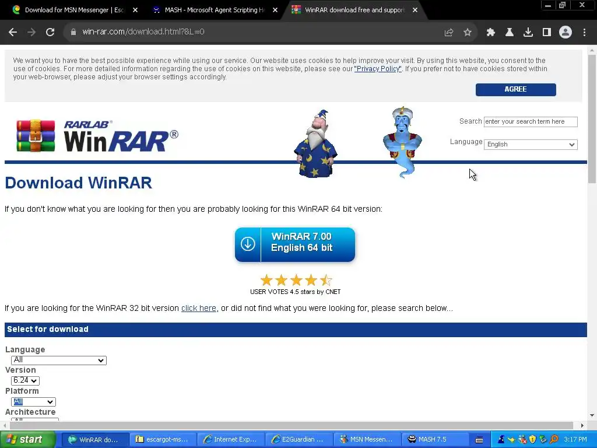The height and width of the screenshot is (448, 597).
Task: Reload the page with the refresh icon
Action: point(50,32)
